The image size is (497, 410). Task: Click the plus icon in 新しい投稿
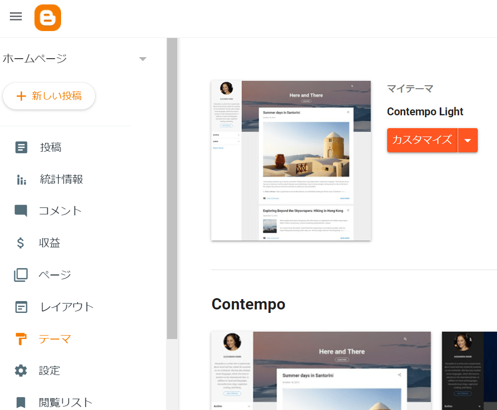click(21, 96)
